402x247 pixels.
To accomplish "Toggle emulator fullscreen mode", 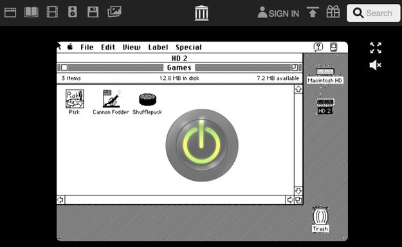I will [376, 48].
